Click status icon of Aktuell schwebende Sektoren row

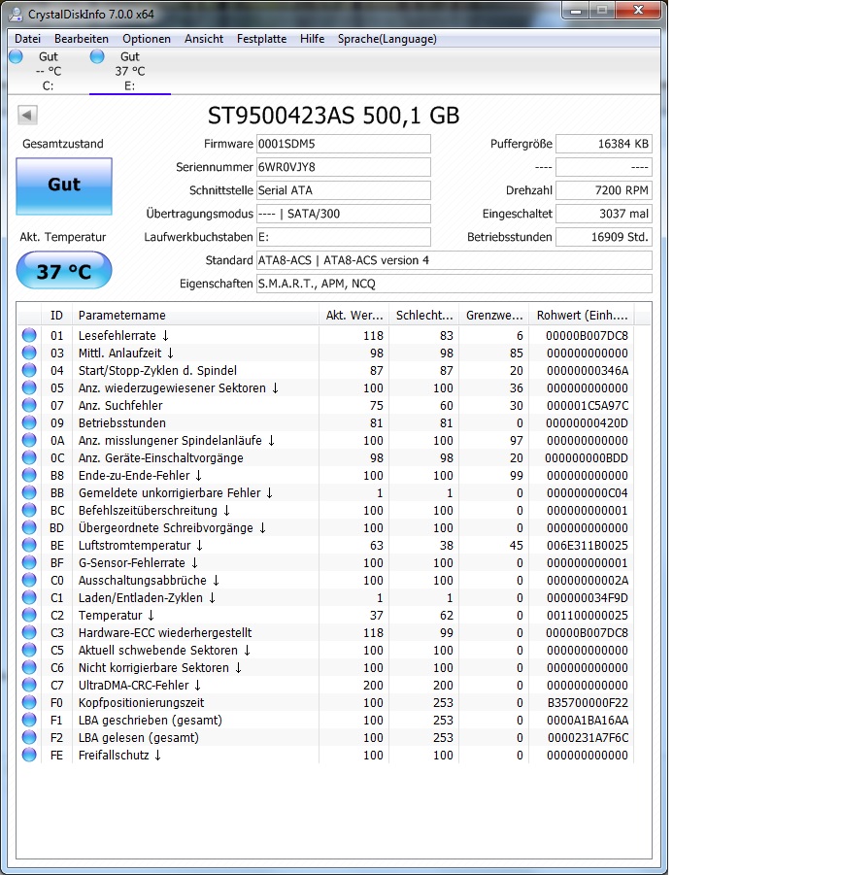pos(29,650)
